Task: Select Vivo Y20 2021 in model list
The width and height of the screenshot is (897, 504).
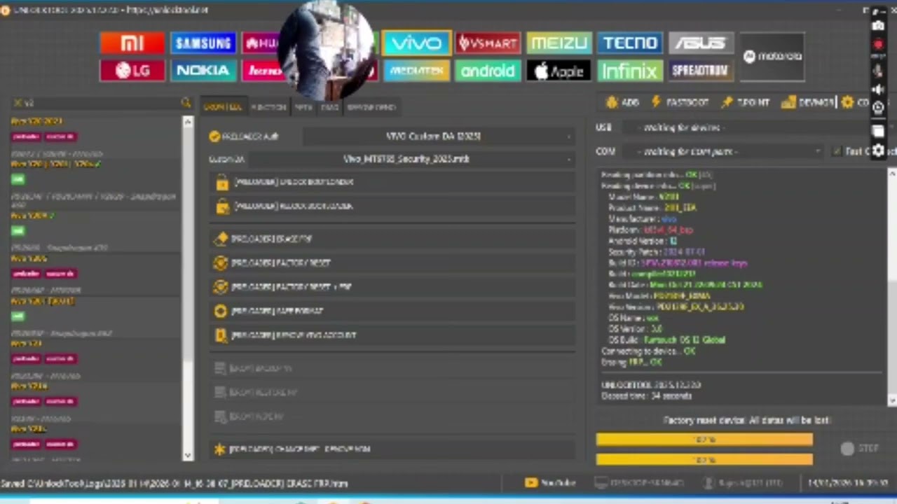Action: coord(36,122)
